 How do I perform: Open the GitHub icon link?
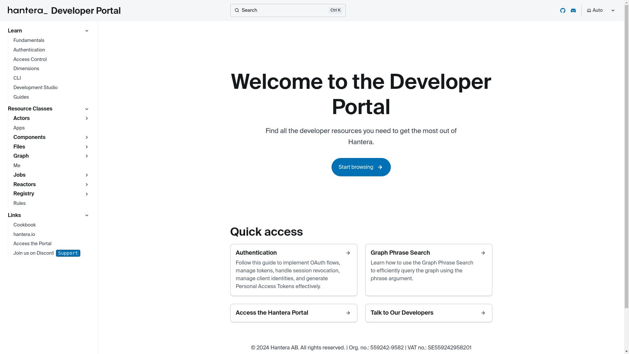pos(563,10)
